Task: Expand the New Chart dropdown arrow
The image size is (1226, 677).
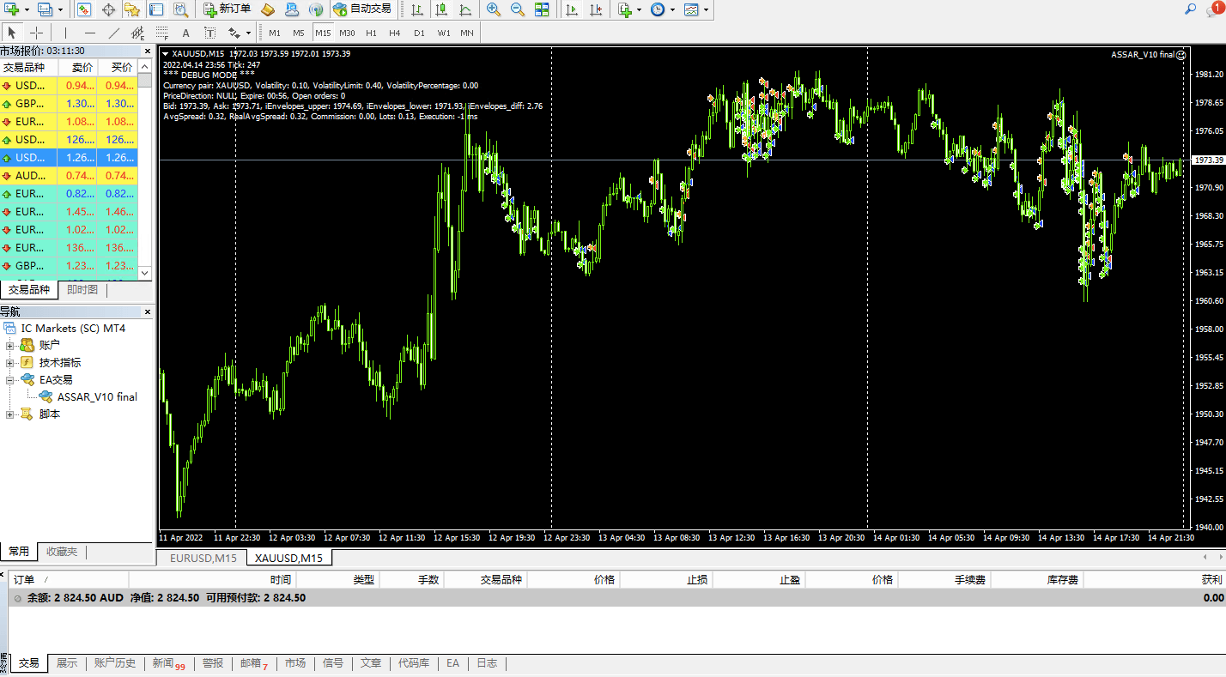Action: 27,9
